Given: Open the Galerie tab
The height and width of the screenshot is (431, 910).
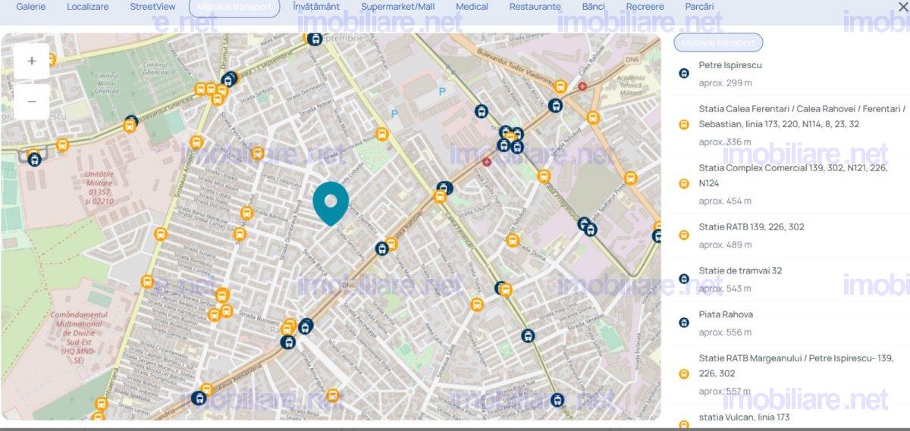Looking at the screenshot, I should coord(31,7).
